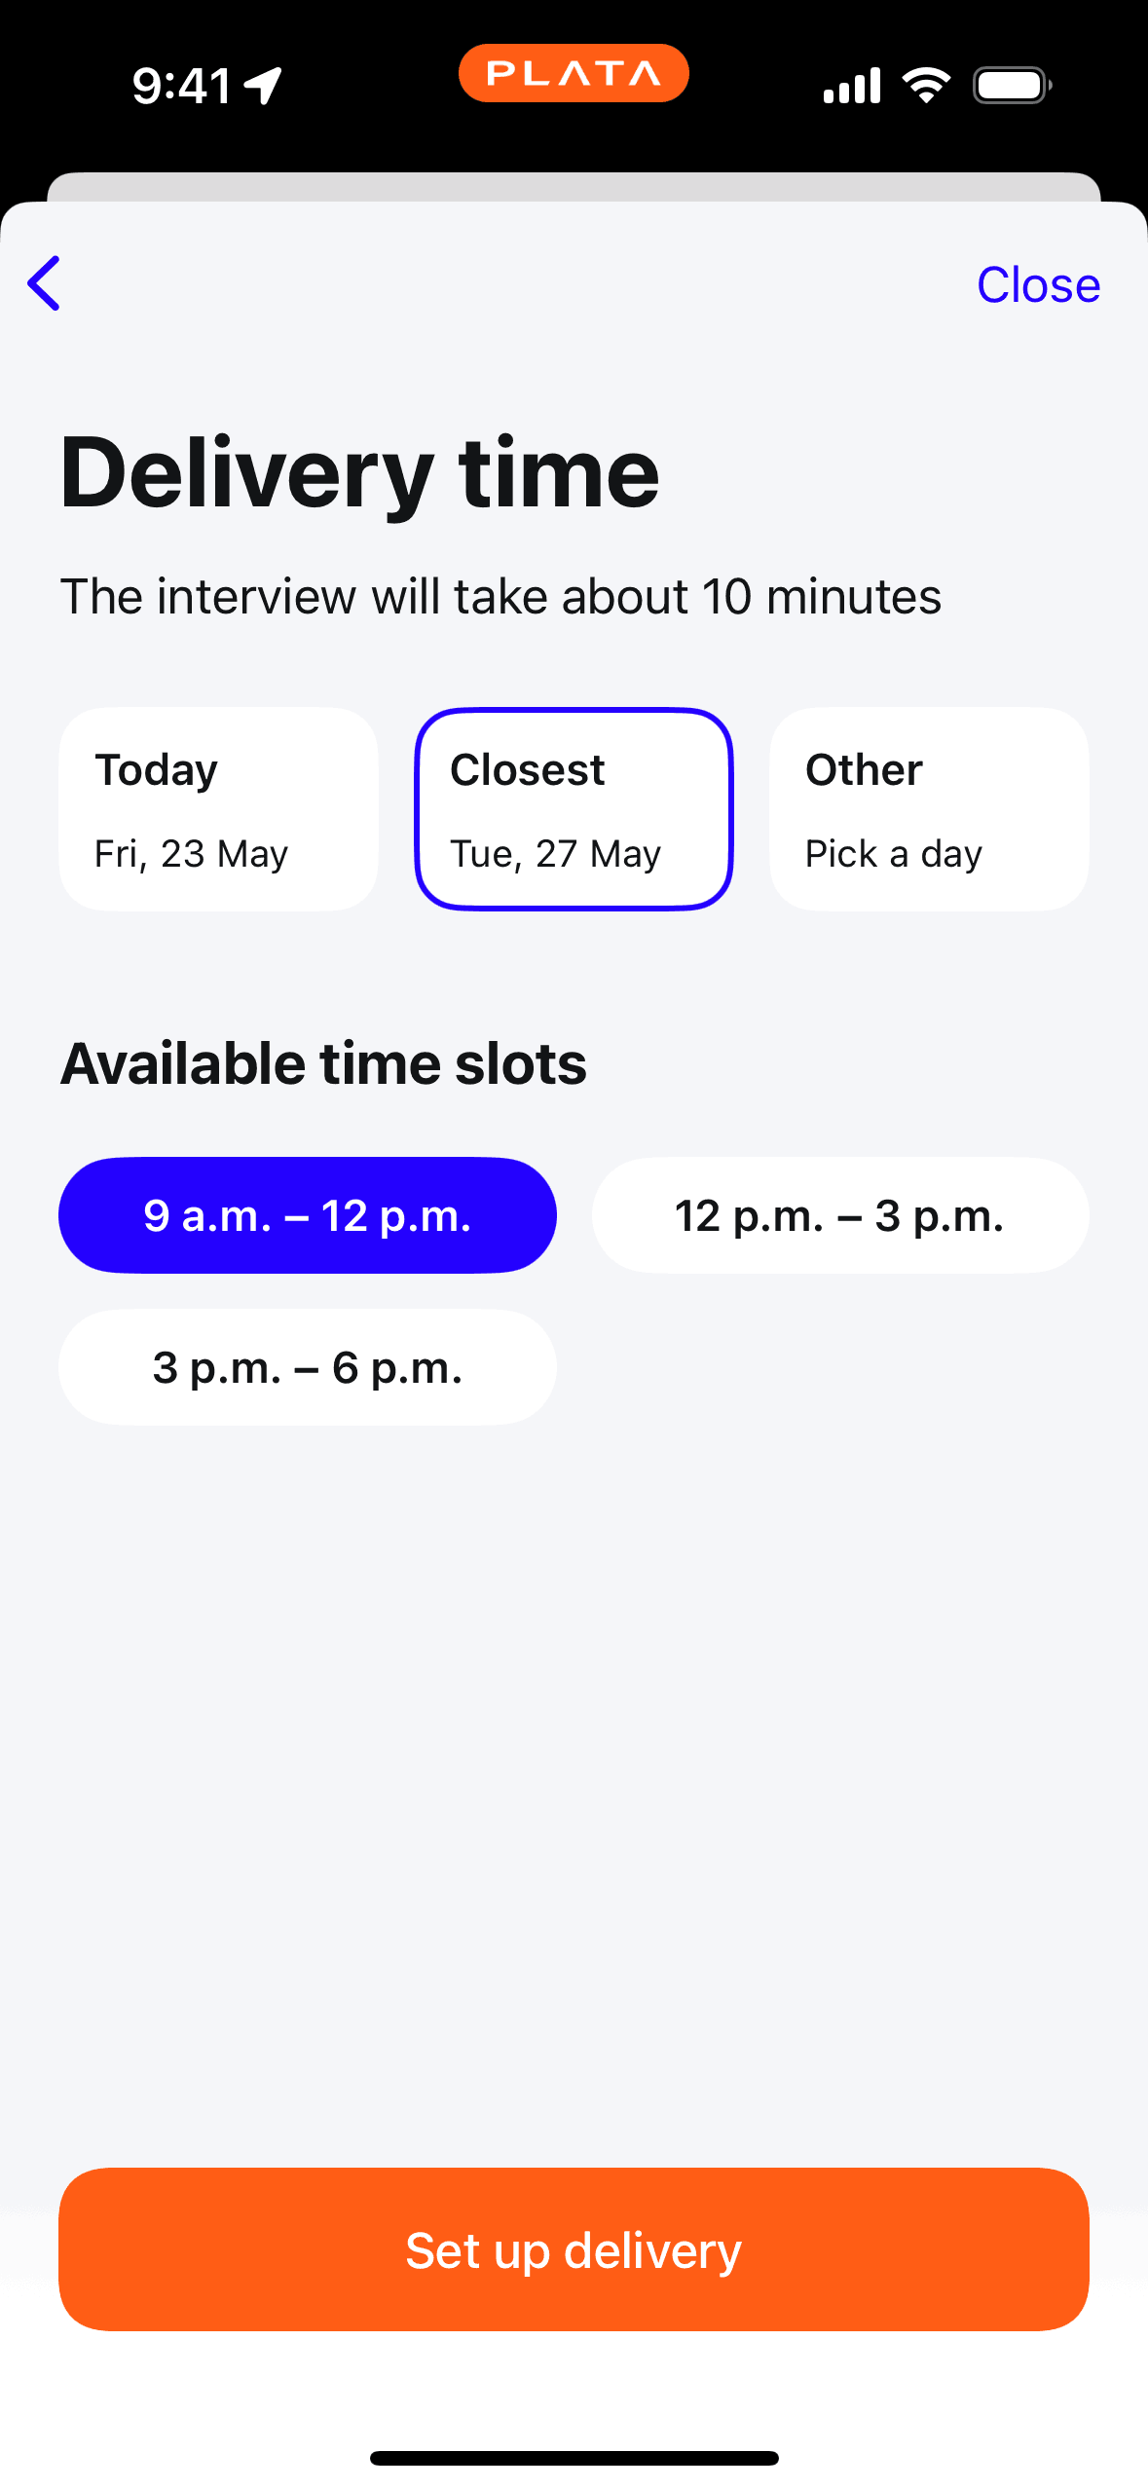Select the Today, Fri 23 May option
The height and width of the screenshot is (2489, 1148).
[217, 809]
